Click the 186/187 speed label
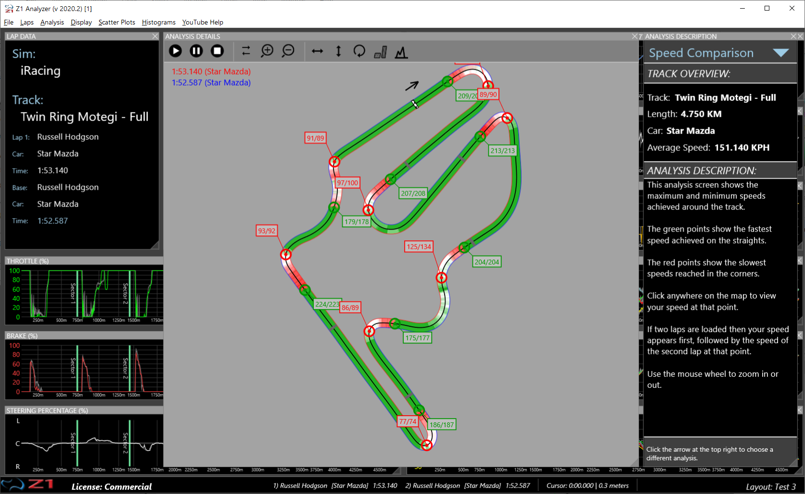 [442, 425]
